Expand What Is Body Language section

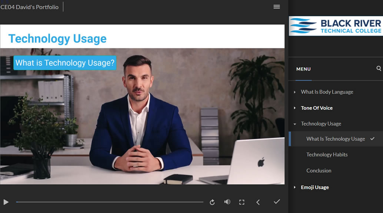point(295,92)
